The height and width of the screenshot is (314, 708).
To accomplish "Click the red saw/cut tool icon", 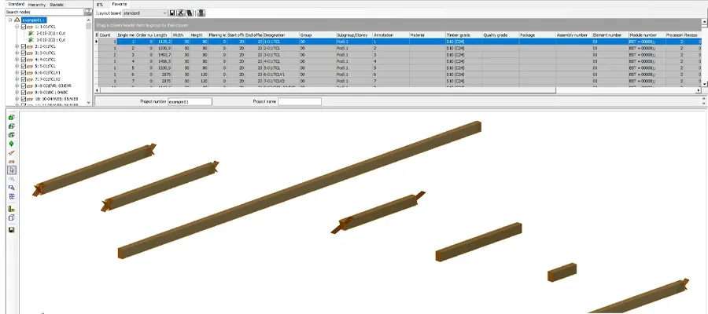I will pos(12,153).
